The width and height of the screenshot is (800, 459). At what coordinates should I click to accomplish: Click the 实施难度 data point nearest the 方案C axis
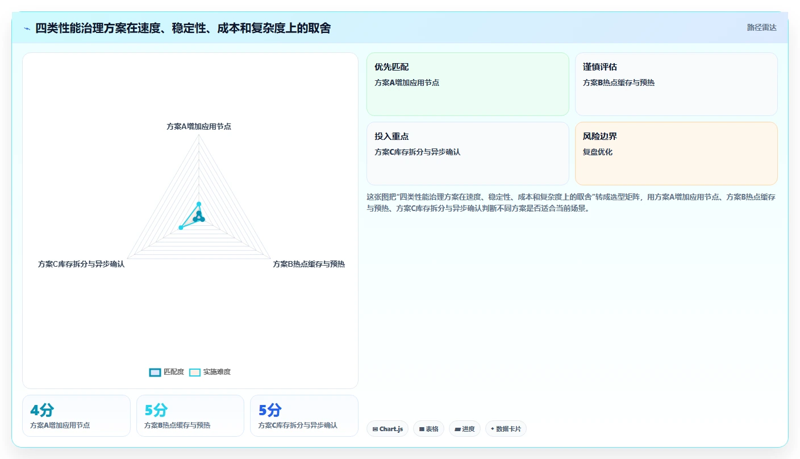click(181, 228)
